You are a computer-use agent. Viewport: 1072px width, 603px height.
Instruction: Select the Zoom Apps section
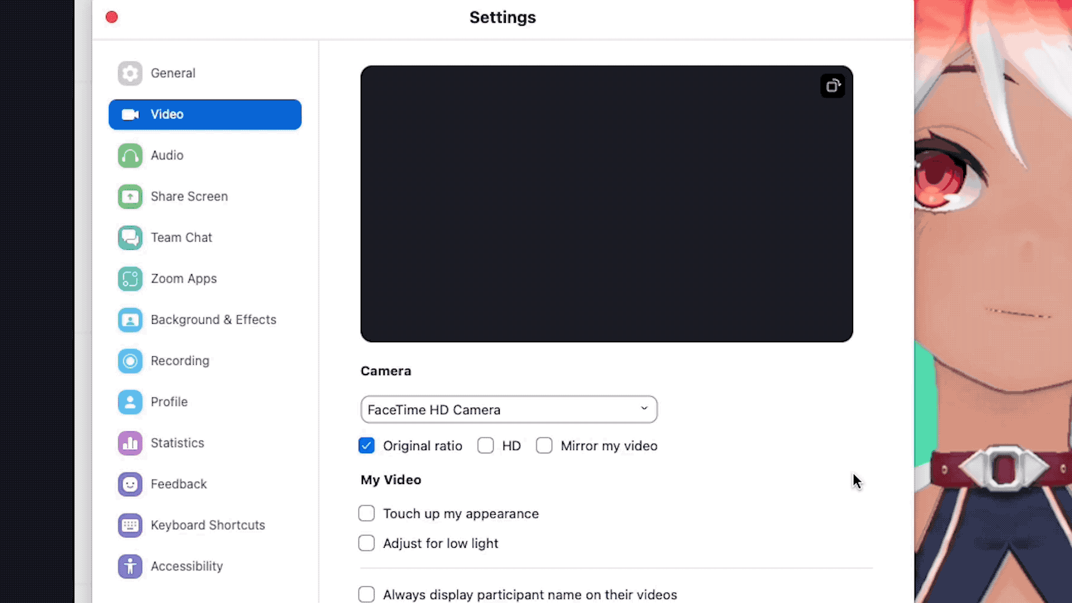[x=184, y=279]
